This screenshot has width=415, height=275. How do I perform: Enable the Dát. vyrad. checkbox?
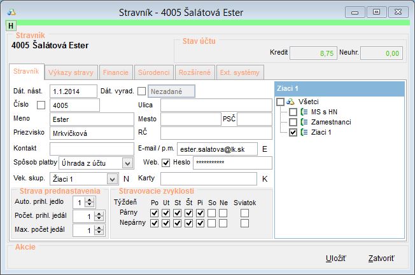(x=141, y=91)
